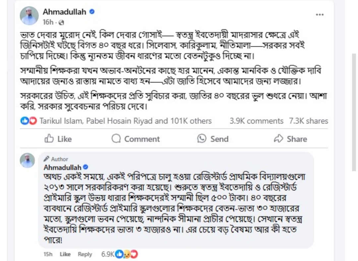Click the Ahmadullah name in the comment
The image size is (358, 261).
63,166
